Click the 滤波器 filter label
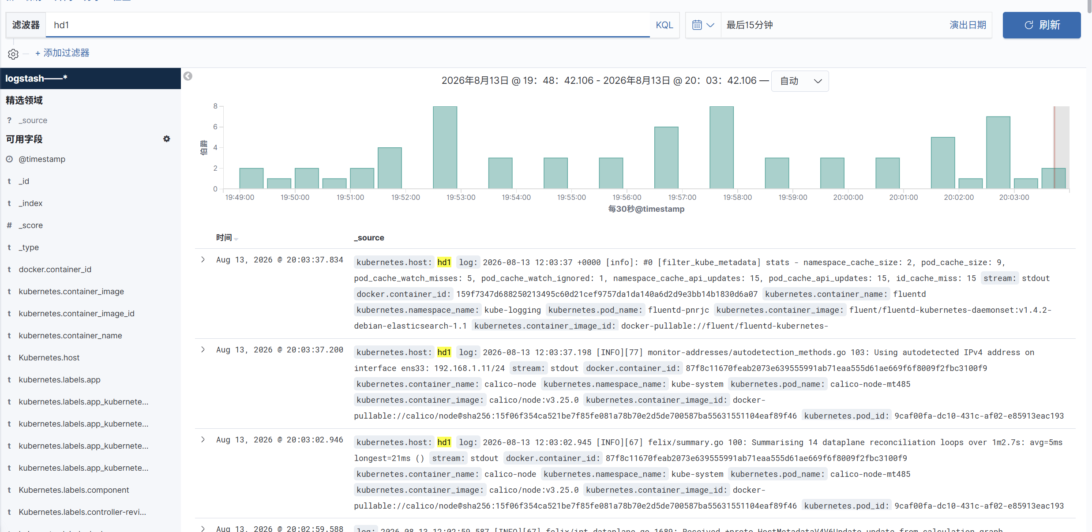 [26, 25]
